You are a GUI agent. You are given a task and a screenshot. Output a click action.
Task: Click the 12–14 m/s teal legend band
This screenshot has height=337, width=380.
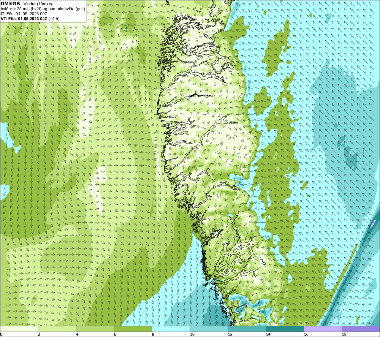247,329
